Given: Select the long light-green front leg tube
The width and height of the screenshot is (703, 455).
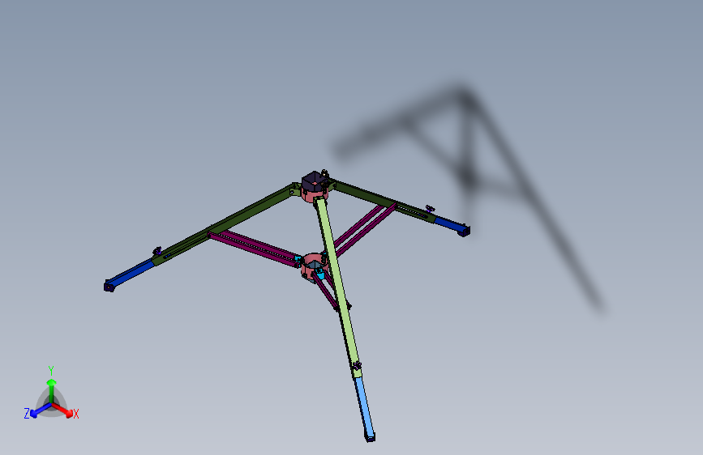Looking at the screenshot, I should tap(336, 287).
